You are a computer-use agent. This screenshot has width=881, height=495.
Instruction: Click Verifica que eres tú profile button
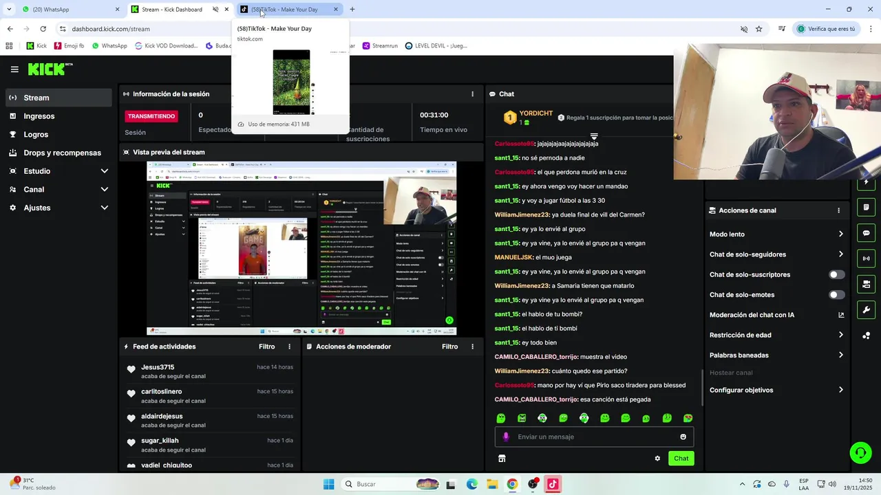(826, 29)
